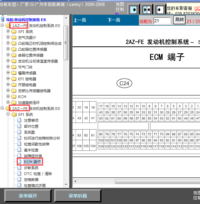Screen dimensions: 200x204
Task: Open the 故障症状表 item
Action: [x=33, y=156]
